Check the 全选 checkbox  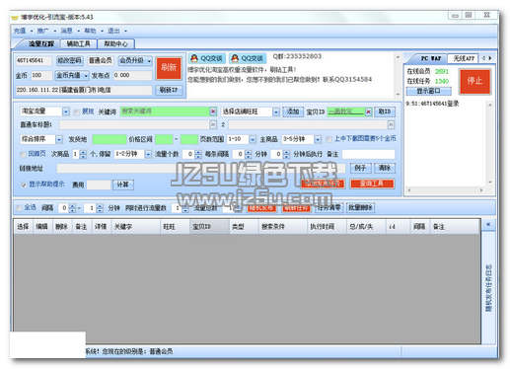(19, 208)
